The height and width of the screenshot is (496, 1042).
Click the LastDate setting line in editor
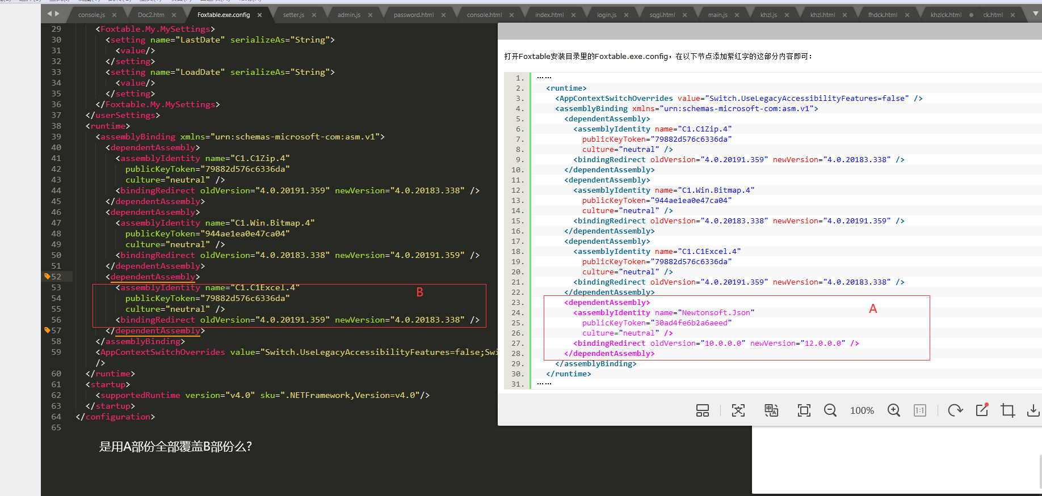(220, 40)
